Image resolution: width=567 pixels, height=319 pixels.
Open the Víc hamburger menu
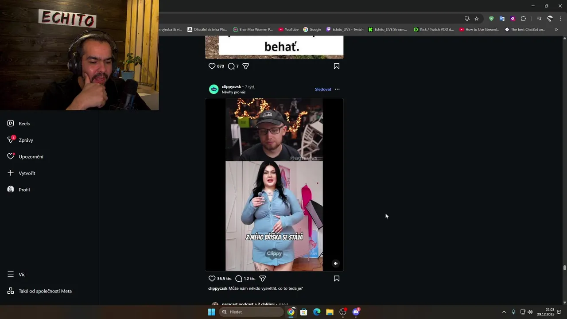pyautogui.click(x=11, y=274)
